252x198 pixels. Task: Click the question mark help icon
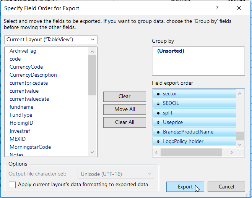tap(217, 8)
